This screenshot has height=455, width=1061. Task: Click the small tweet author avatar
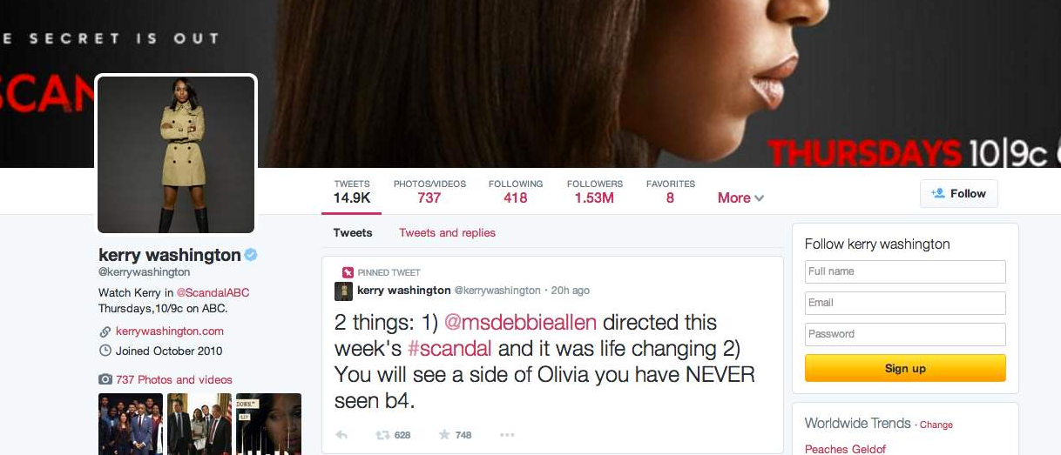point(343,291)
